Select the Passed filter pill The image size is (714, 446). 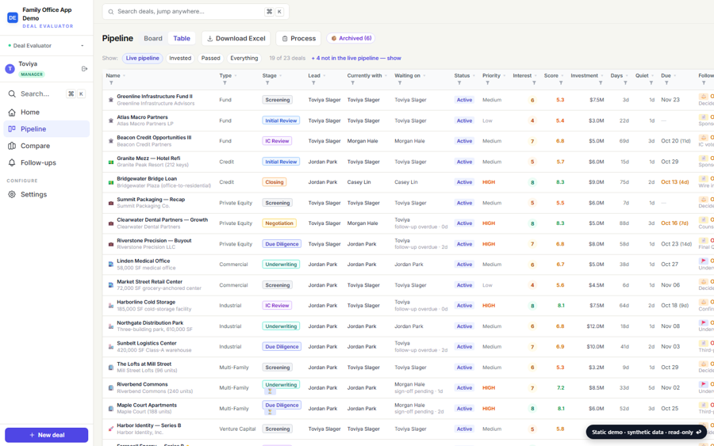point(211,58)
